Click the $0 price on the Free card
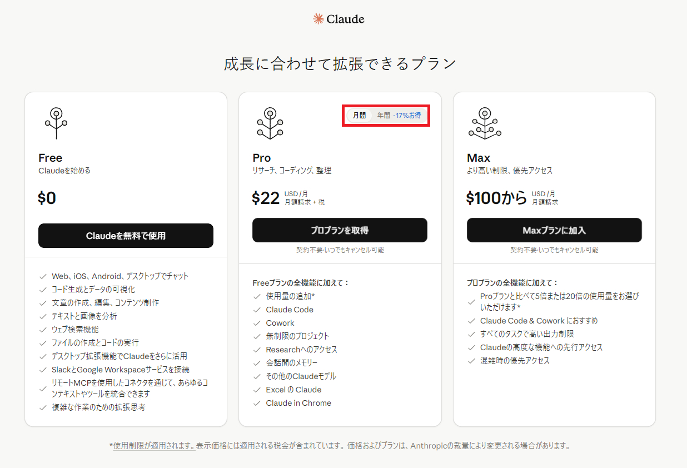687x468 pixels. (47, 198)
